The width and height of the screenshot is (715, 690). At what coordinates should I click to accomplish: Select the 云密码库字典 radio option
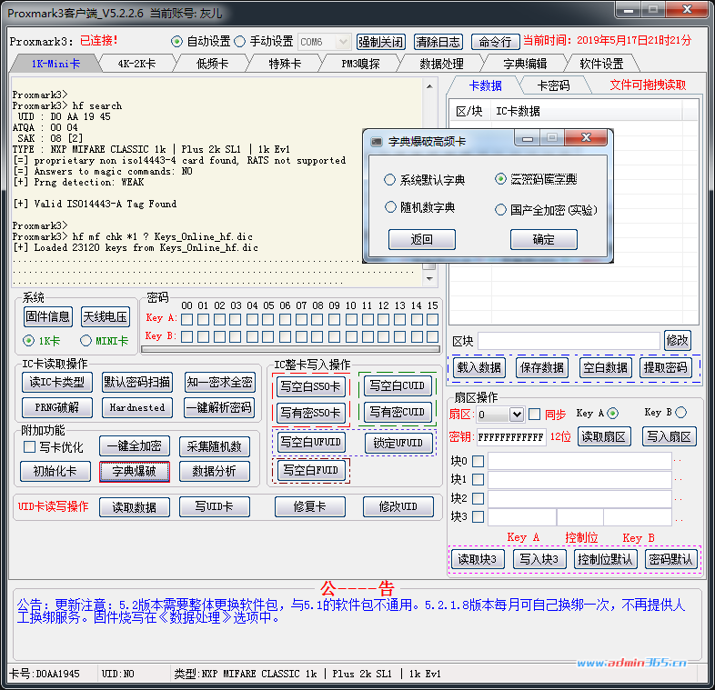pyautogui.click(x=537, y=179)
